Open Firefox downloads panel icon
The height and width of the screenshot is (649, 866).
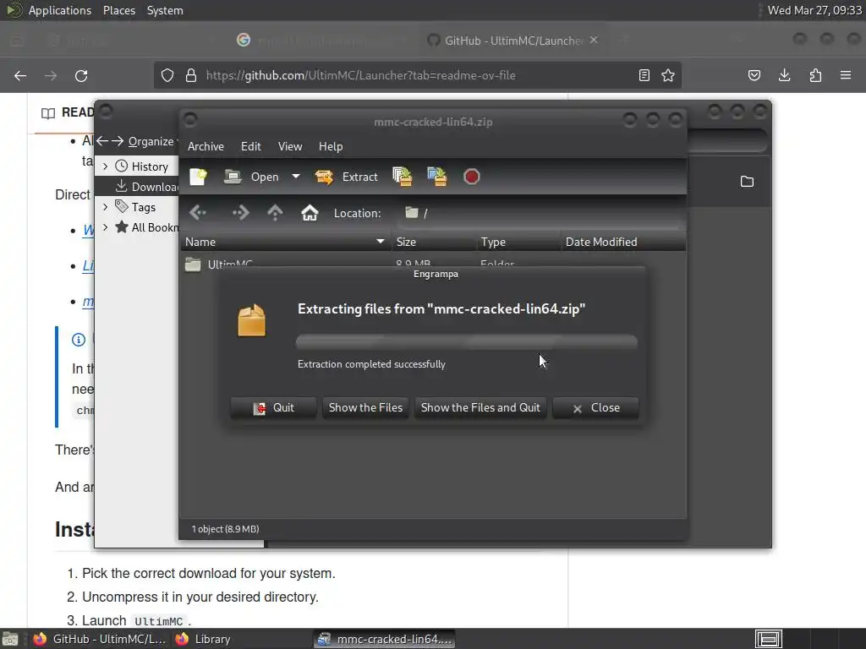pyautogui.click(x=784, y=75)
